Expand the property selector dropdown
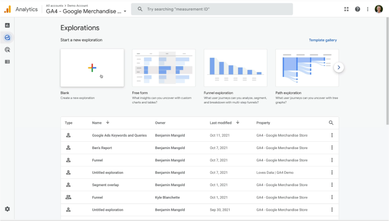Image resolution: width=389 pixels, height=221 pixels. click(x=125, y=11)
